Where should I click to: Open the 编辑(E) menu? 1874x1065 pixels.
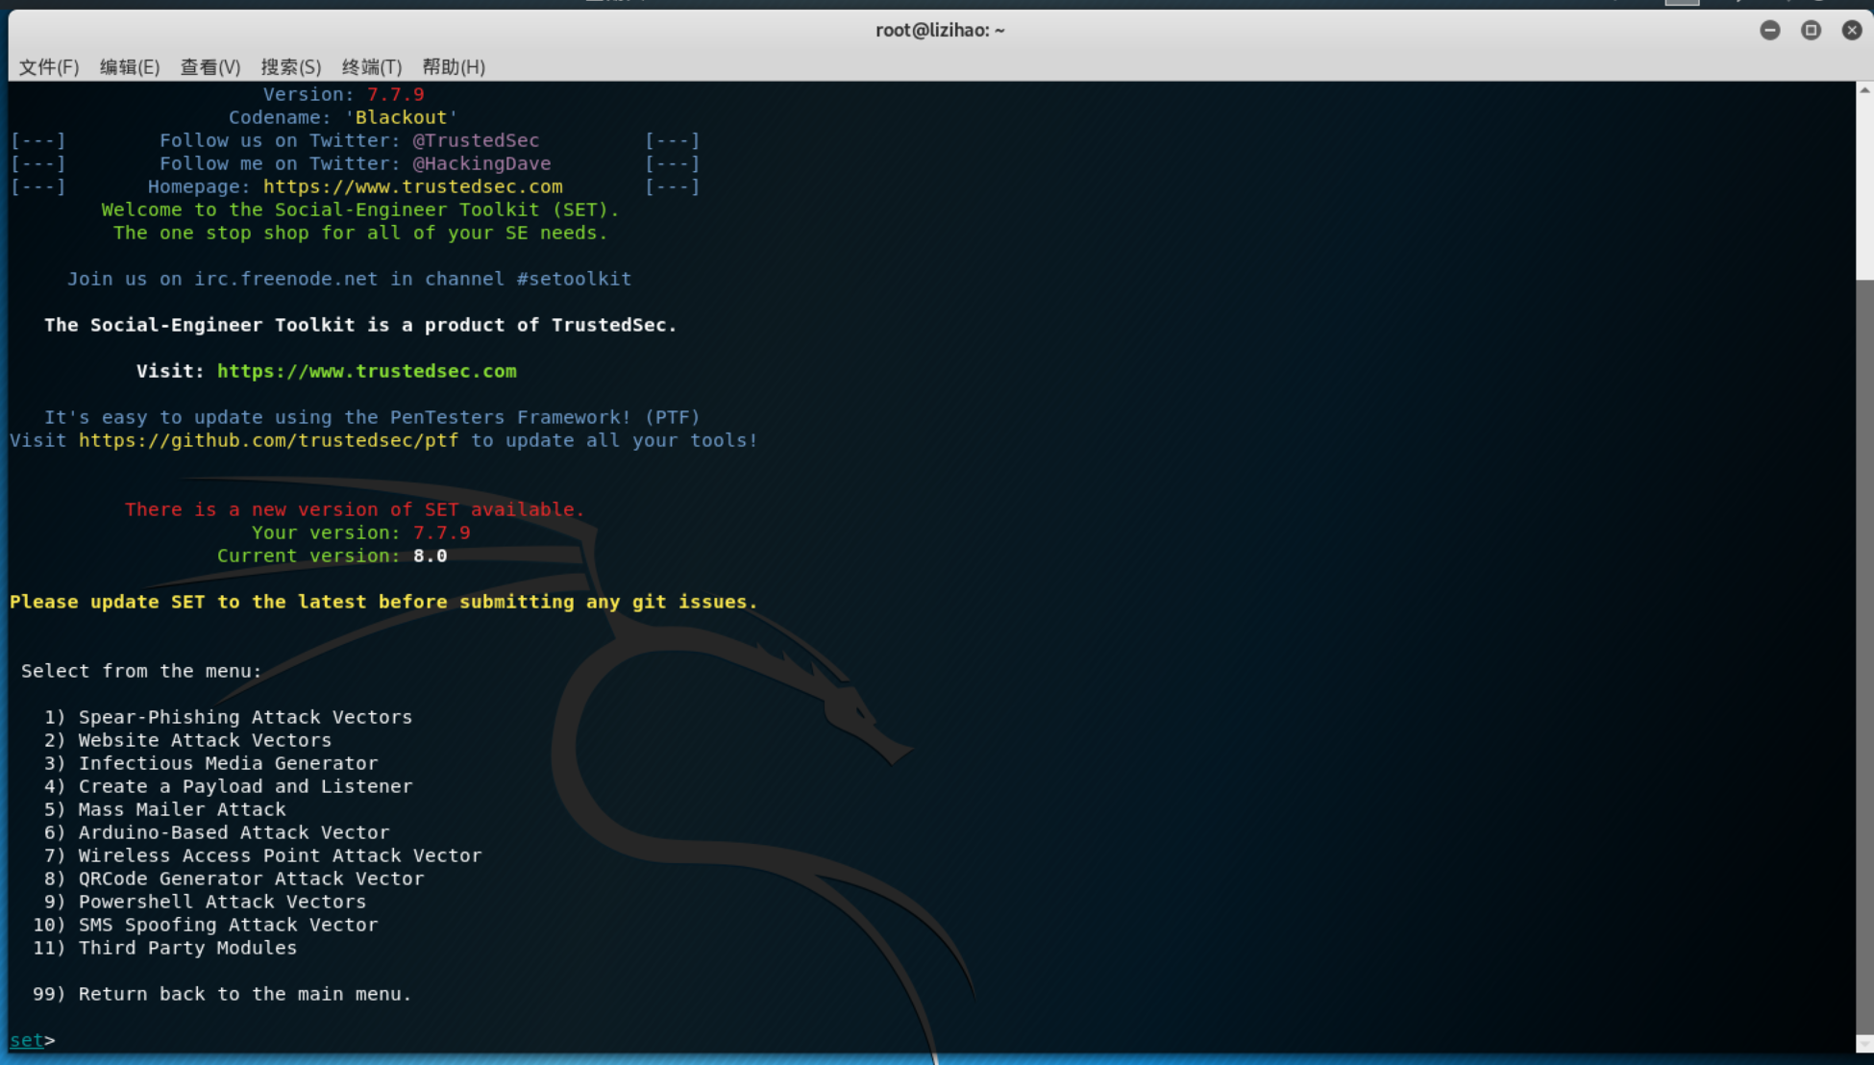pyautogui.click(x=130, y=66)
